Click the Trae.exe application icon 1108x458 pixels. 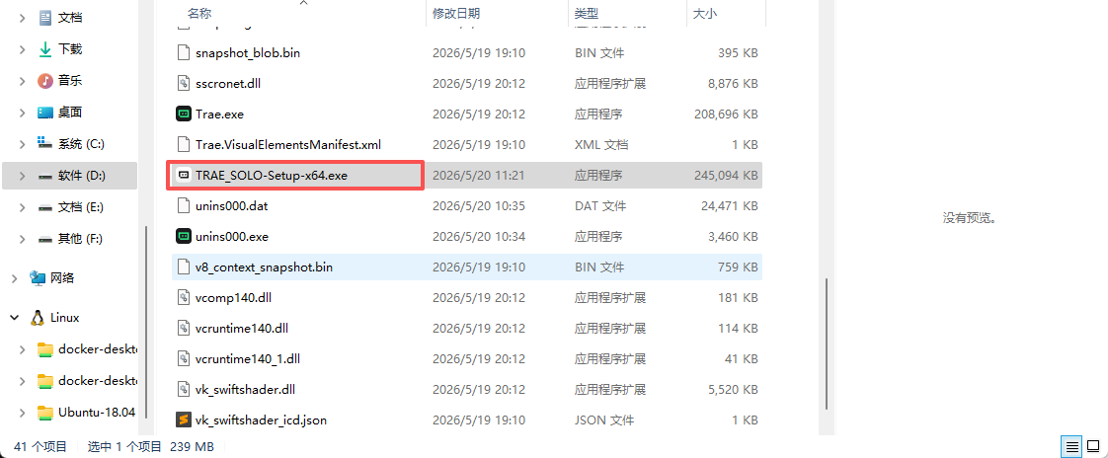click(x=184, y=114)
